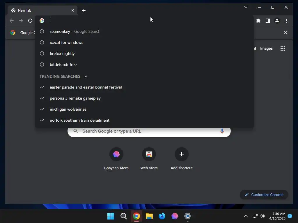
Task: Click the trending arrow icon beside michigan wolverines
Action: [x=42, y=109]
